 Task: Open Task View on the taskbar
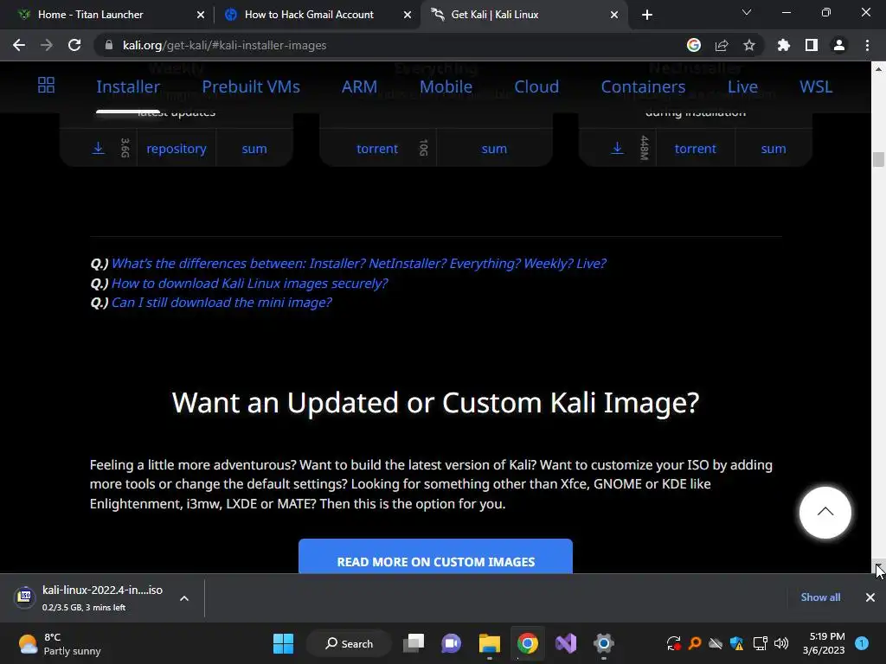pos(413,643)
